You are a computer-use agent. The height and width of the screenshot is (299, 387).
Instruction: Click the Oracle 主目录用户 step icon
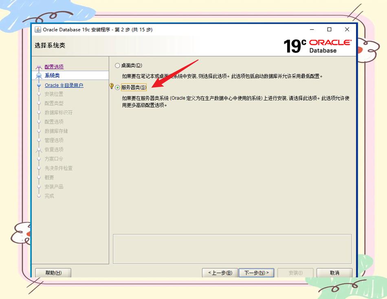[40, 85]
